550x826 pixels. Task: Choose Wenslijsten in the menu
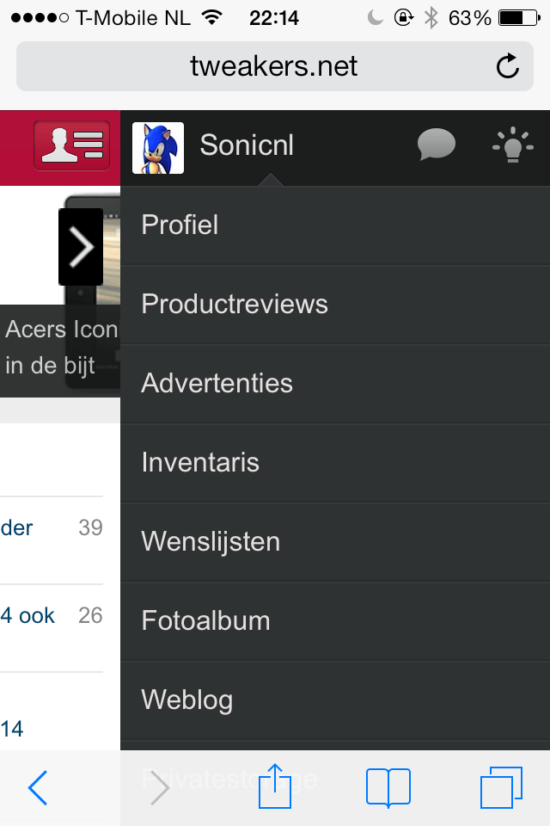click(x=211, y=542)
